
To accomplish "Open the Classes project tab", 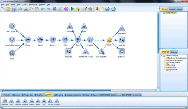I will 174,52.
